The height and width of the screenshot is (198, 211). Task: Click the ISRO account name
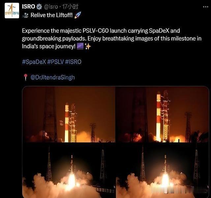pos(29,7)
